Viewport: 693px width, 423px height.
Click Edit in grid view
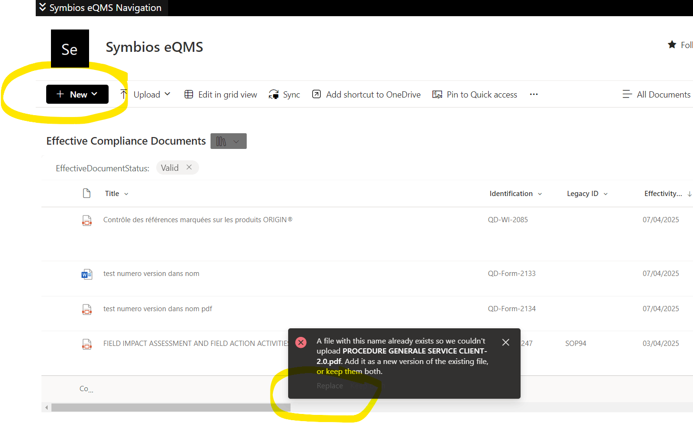[x=221, y=94]
